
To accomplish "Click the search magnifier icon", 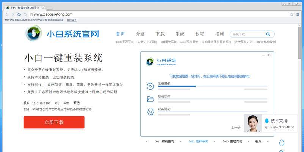I will (268, 34).
